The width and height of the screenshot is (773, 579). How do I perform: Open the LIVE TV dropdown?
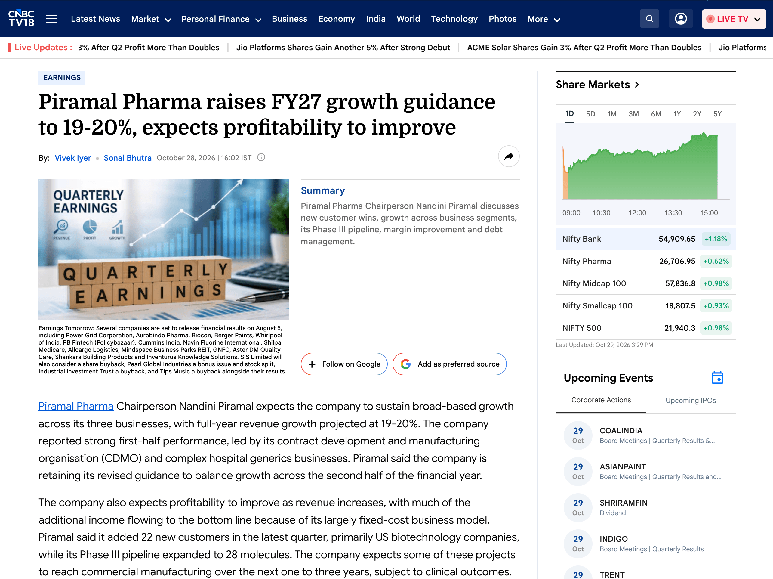[734, 19]
